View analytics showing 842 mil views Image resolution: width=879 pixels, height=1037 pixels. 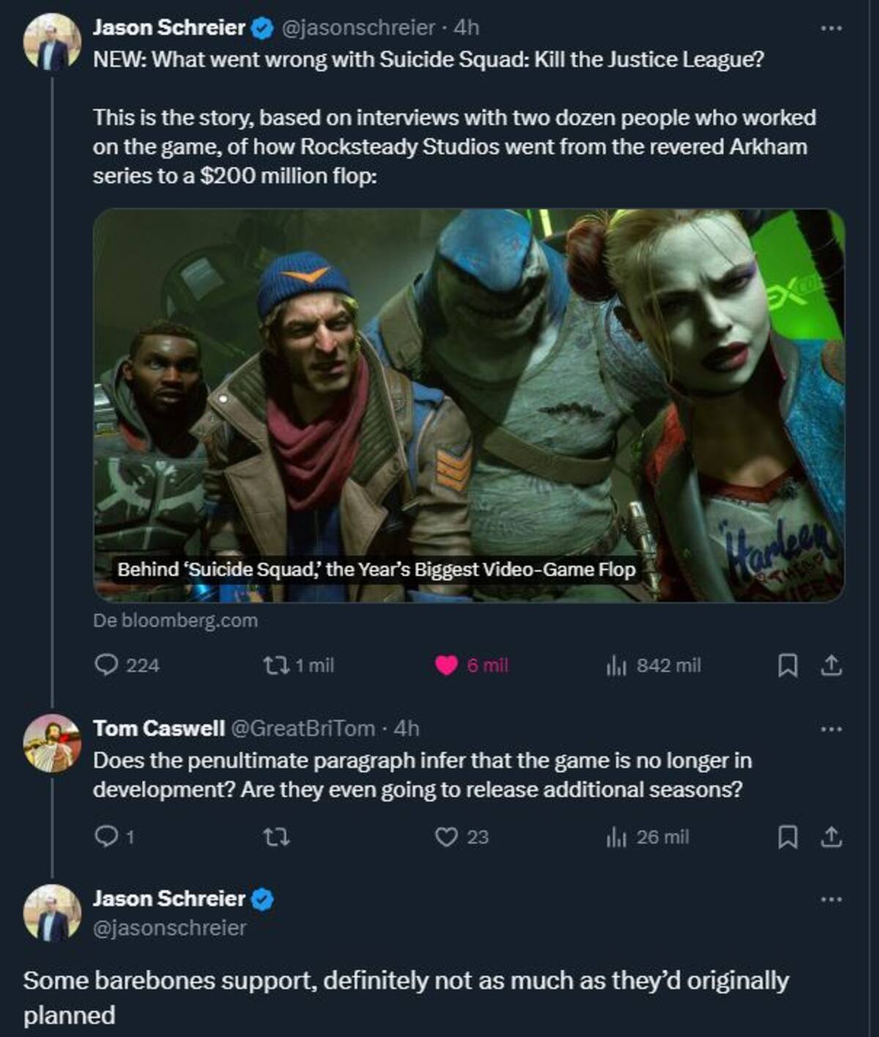coord(653,665)
